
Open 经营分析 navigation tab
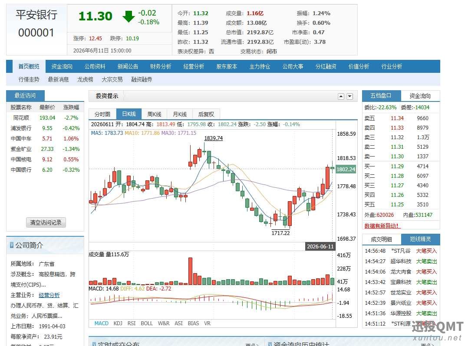[x=194, y=66]
